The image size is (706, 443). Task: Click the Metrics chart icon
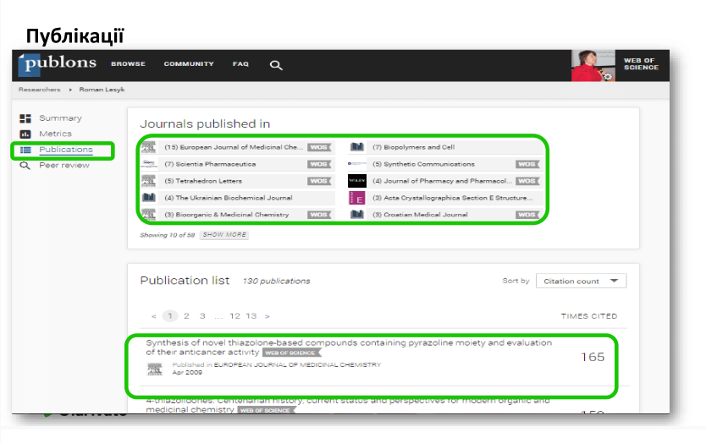25,134
